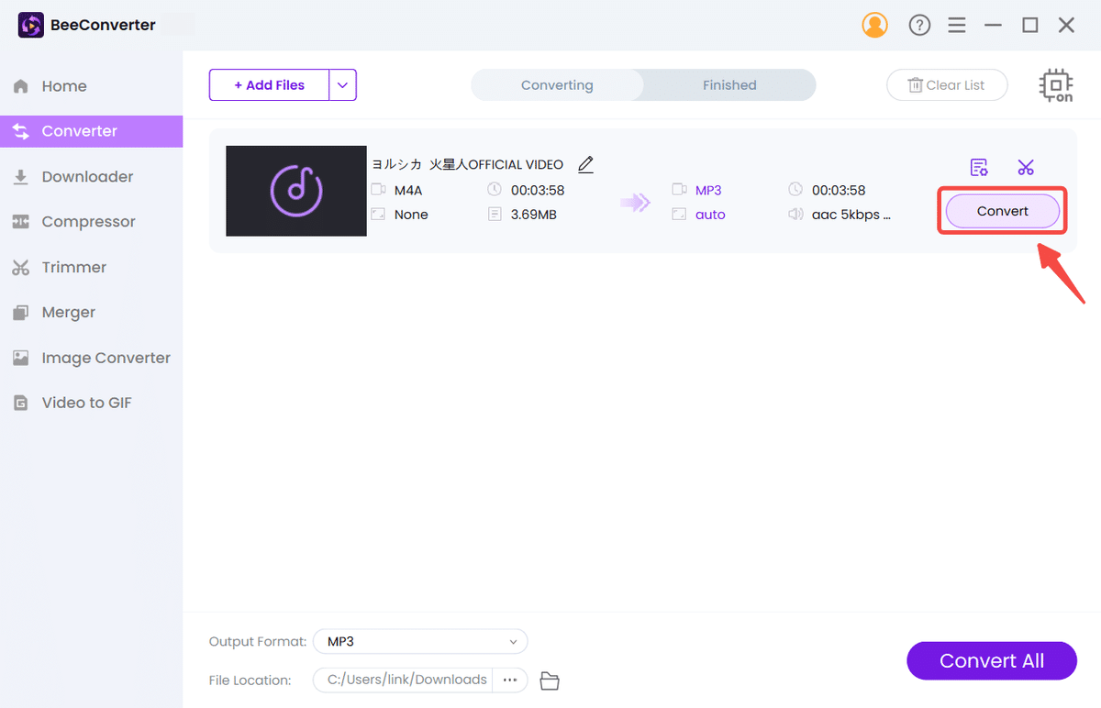This screenshot has height=708, width=1101.
Task: Expand the Add Files dropdown arrow
Action: click(x=342, y=84)
